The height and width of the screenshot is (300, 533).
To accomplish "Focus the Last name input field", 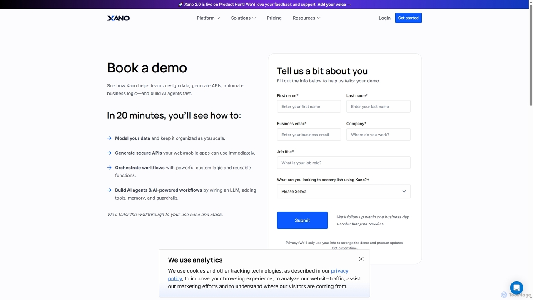I will pyautogui.click(x=378, y=107).
